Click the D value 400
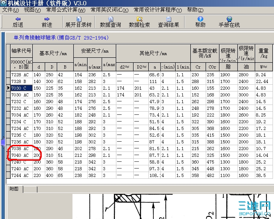 (x=49, y=175)
